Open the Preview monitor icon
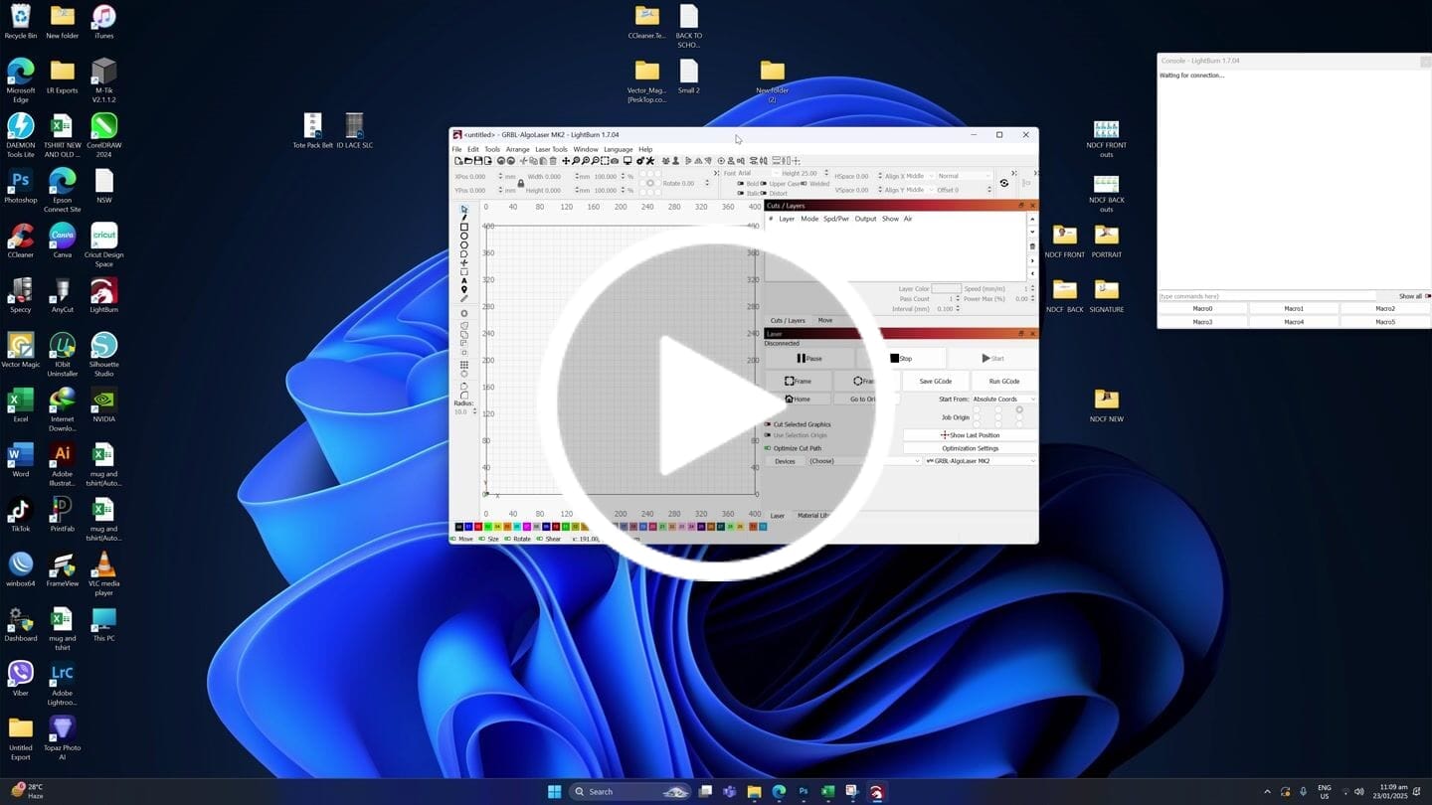Viewport: 1432px width, 805px height. pyautogui.click(x=627, y=161)
